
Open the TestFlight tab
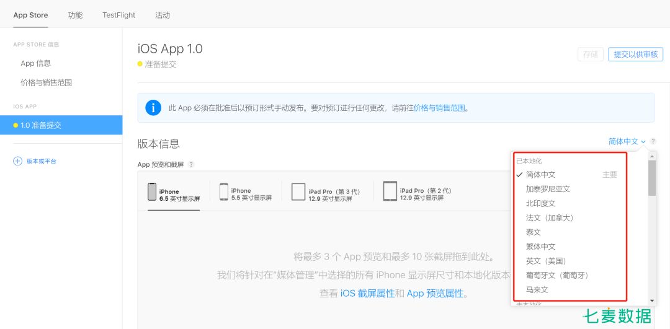[118, 15]
